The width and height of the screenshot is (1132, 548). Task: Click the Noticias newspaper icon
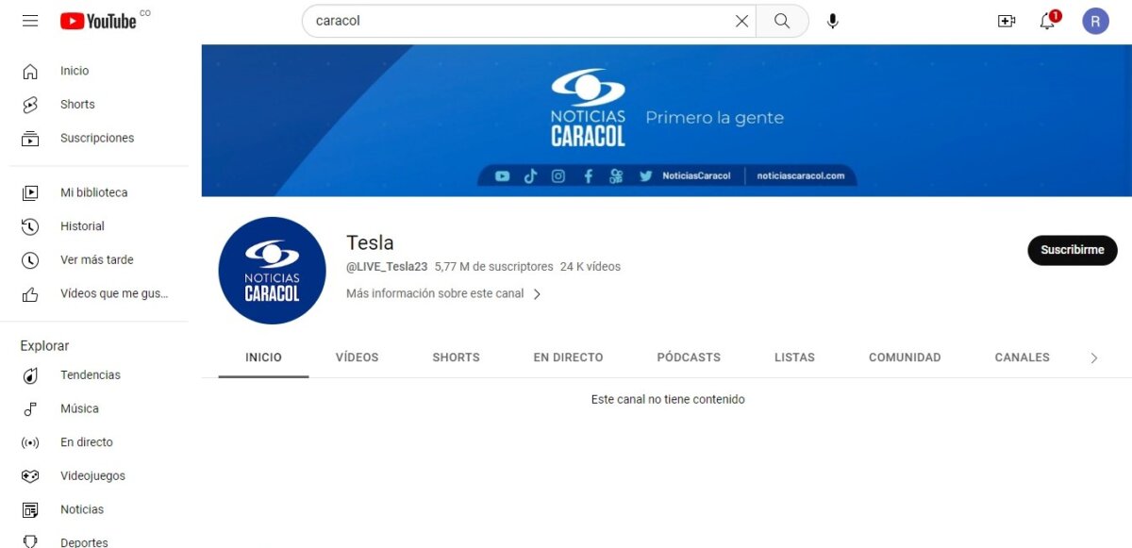tap(30, 510)
